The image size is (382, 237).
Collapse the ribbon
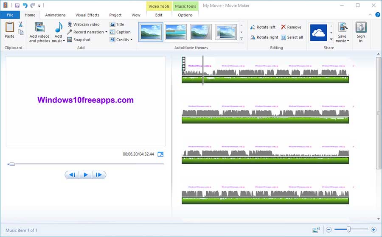coord(370,15)
